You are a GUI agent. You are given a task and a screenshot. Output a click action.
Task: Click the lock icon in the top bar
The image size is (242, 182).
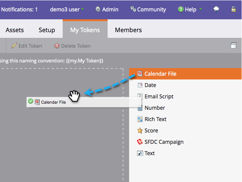point(233,9)
